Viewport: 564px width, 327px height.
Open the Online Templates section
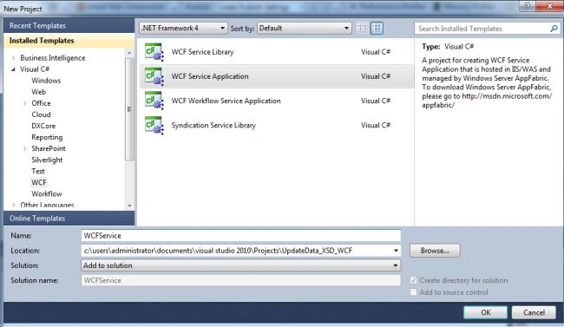click(x=69, y=219)
